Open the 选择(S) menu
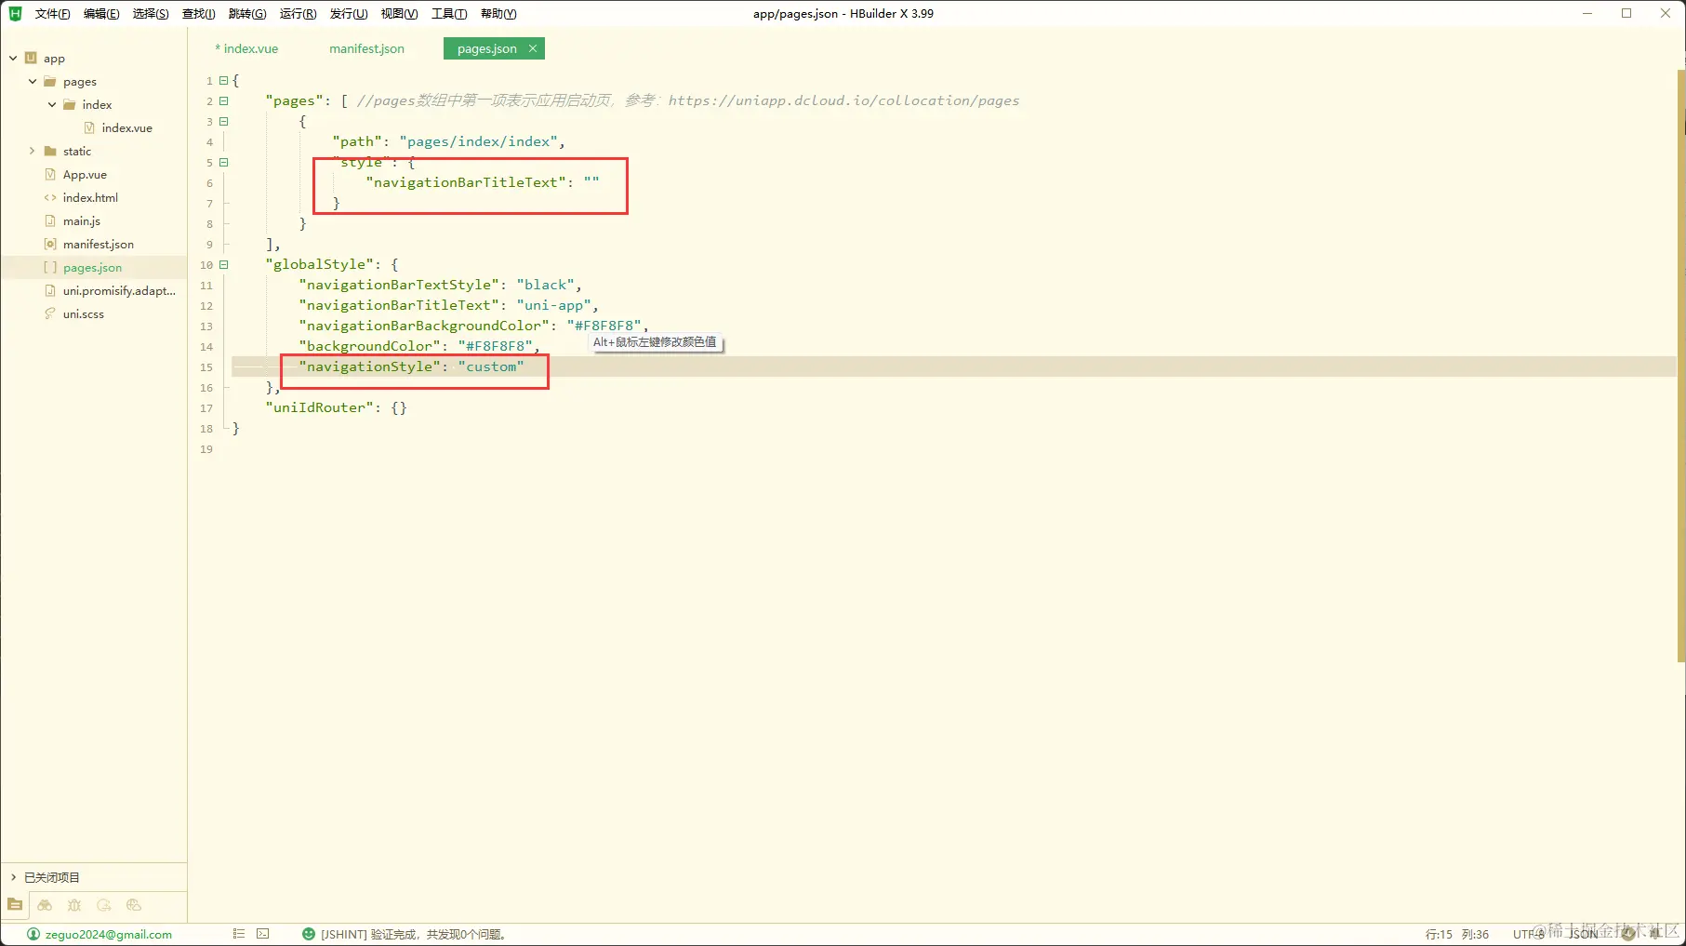The image size is (1686, 946). click(151, 14)
